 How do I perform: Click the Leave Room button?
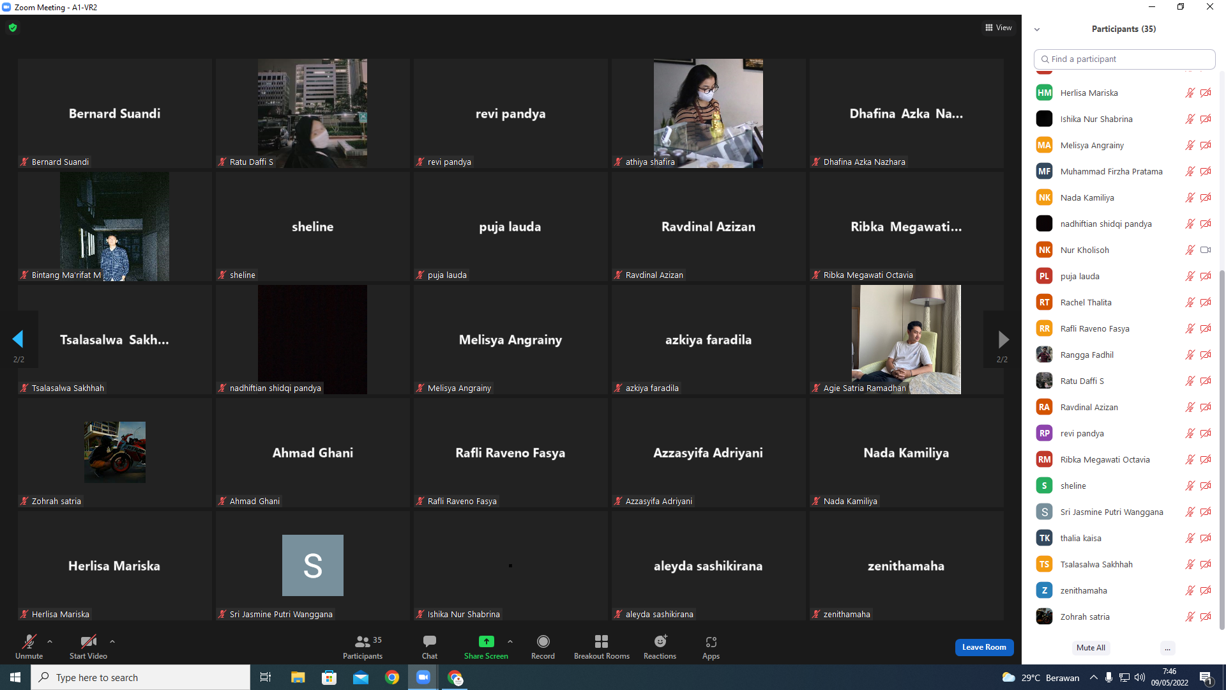tap(984, 647)
